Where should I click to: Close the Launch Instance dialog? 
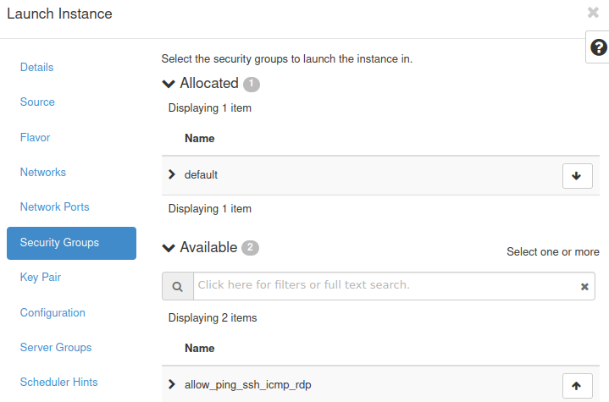(x=593, y=13)
